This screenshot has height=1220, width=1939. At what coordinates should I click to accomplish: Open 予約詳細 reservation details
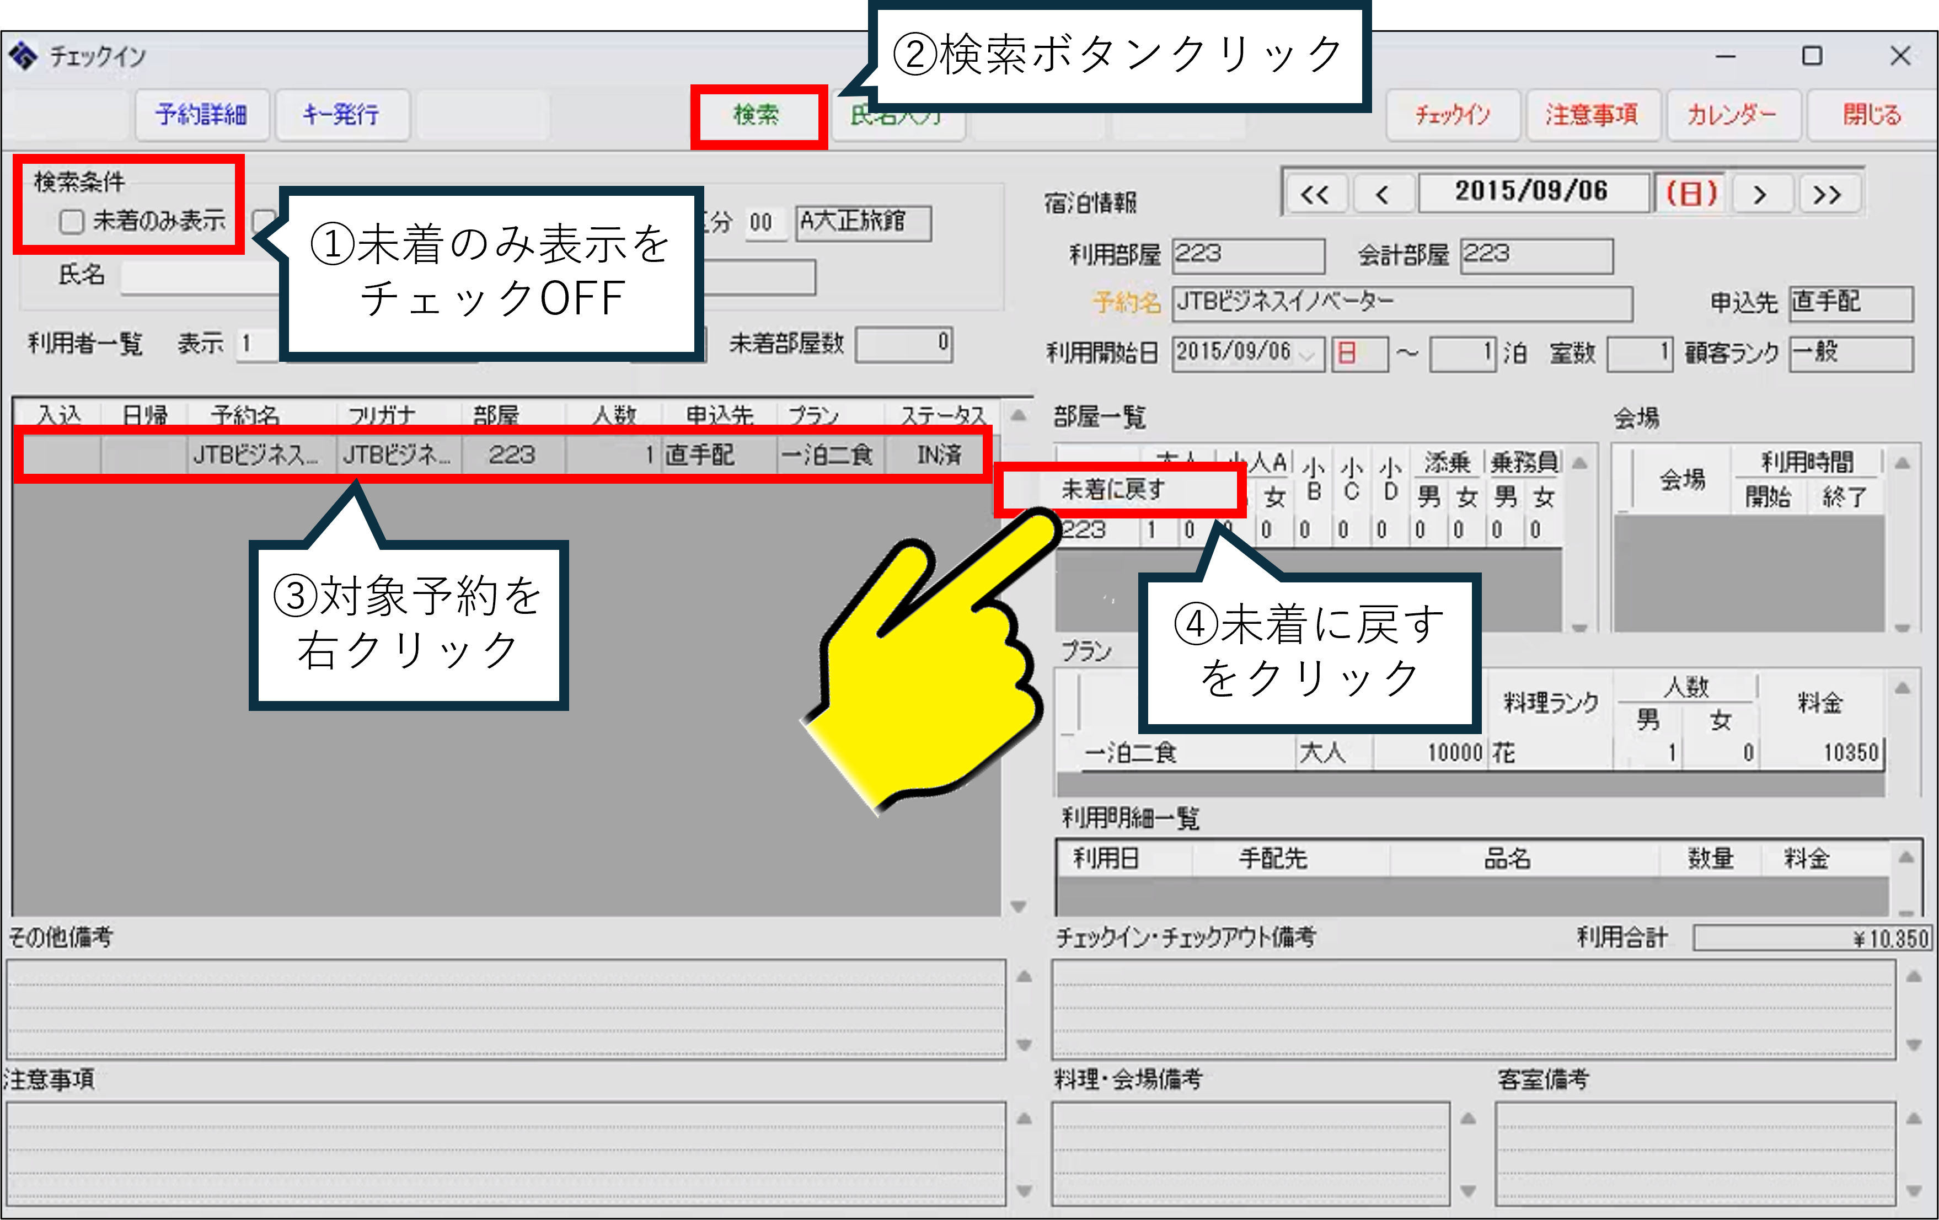(202, 115)
